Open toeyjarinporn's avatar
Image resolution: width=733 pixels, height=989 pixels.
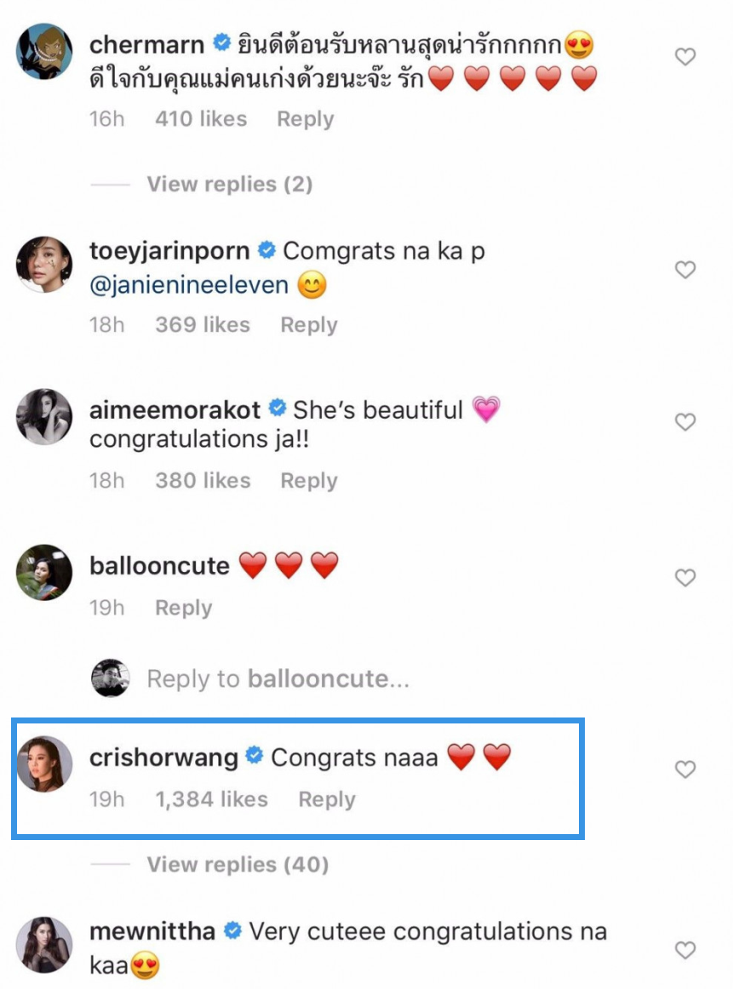(x=44, y=264)
